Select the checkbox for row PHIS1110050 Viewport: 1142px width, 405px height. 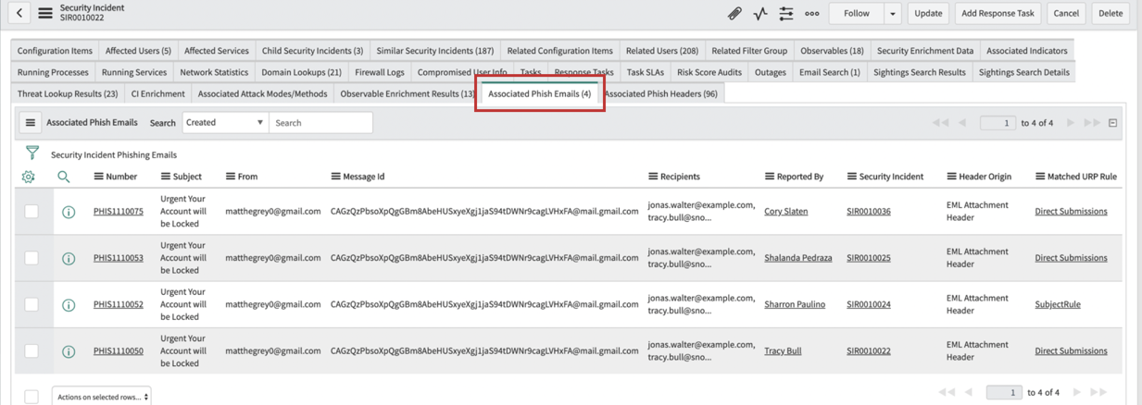click(31, 350)
